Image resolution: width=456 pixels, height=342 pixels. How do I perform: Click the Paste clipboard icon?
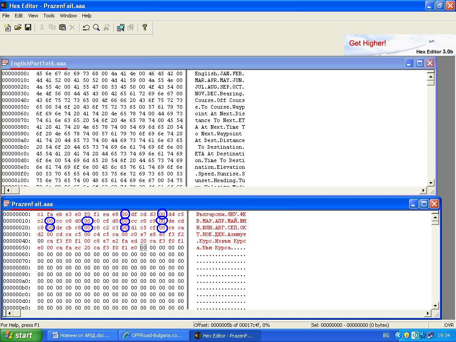pyautogui.click(x=62, y=28)
